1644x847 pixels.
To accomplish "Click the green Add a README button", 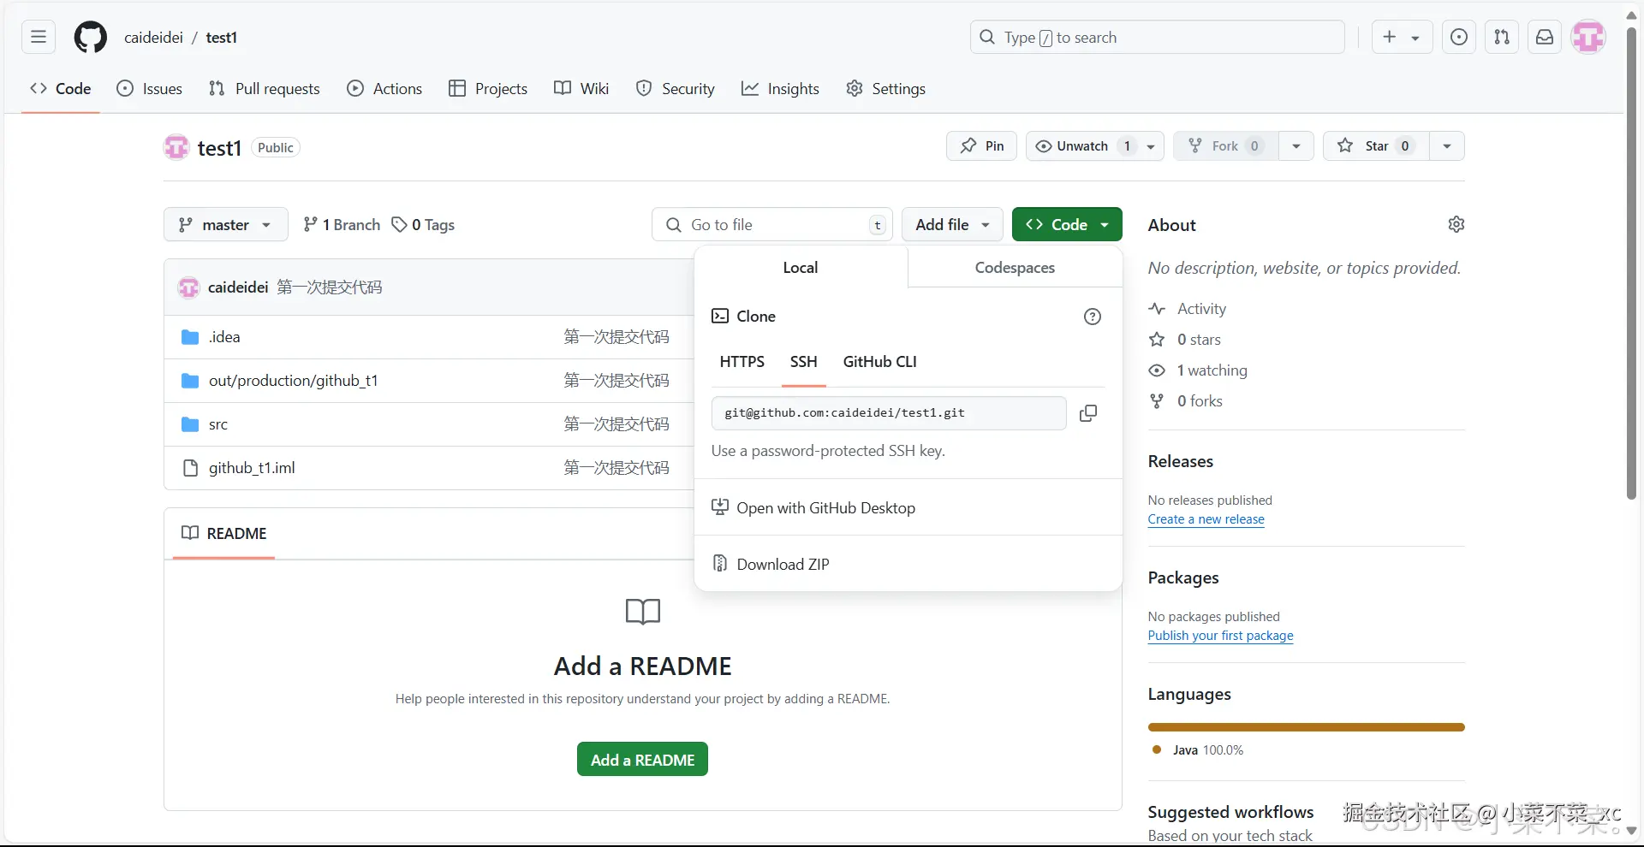I will coord(642,760).
